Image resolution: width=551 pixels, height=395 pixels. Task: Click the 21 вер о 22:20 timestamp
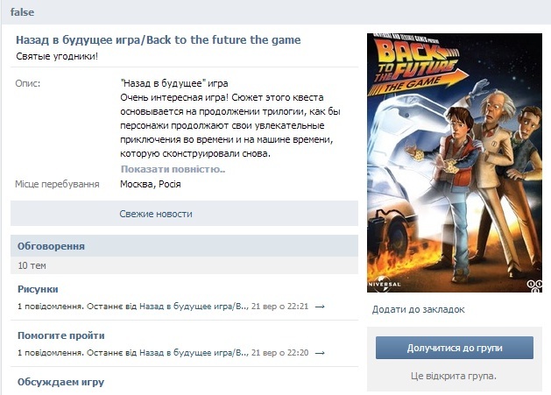coord(279,353)
